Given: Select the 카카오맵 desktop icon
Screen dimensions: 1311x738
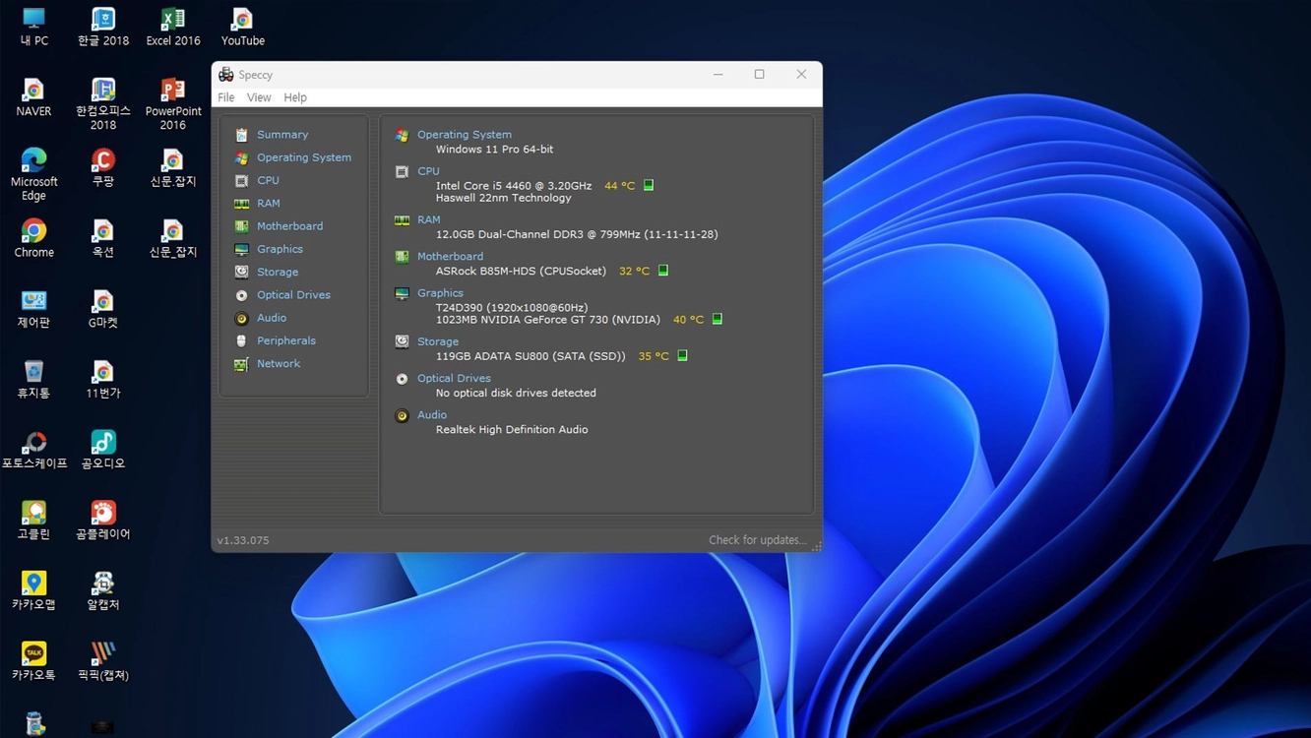Looking at the screenshot, I should (x=33, y=589).
